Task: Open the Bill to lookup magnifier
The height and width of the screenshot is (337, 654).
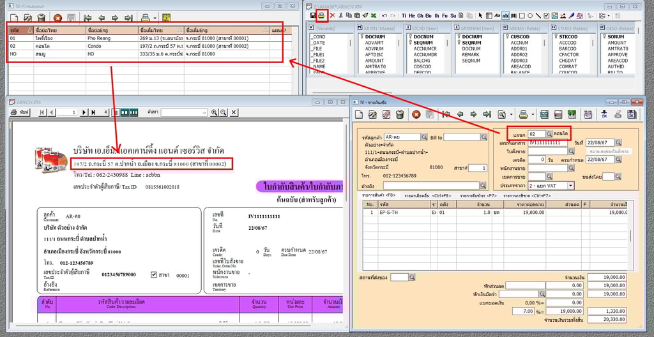Action: [x=484, y=137]
